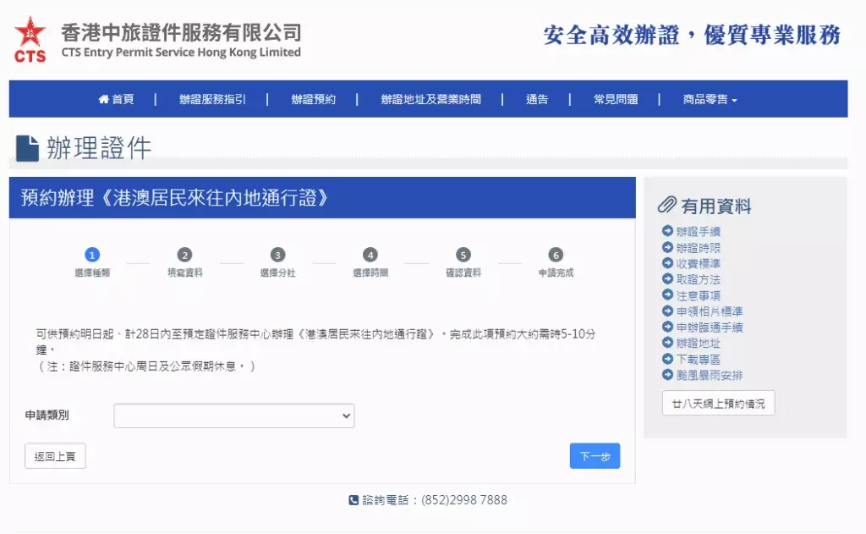Select step 2 填寫資料 circle

[x=184, y=255]
